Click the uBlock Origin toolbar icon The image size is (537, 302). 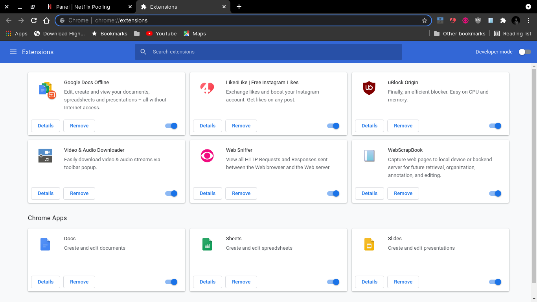click(478, 20)
